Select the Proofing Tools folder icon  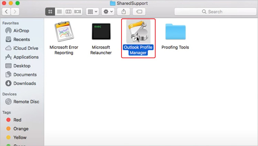175,32
